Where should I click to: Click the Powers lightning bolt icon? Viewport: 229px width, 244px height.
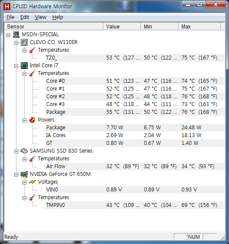32,120
